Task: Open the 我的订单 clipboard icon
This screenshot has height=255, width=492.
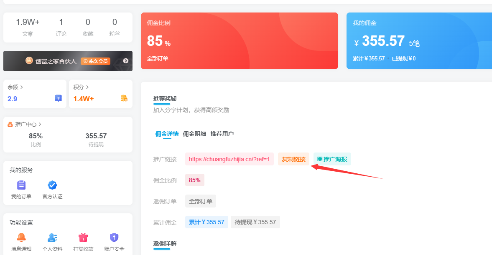Action: [21, 185]
